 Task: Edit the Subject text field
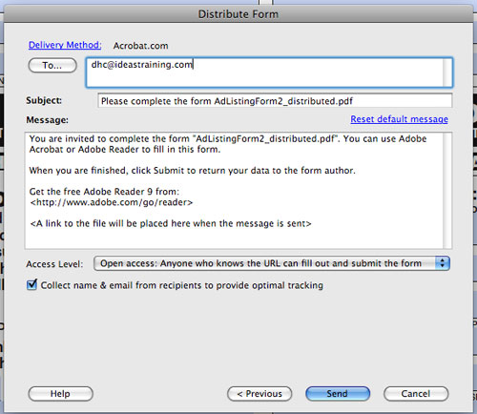coord(275,101)
